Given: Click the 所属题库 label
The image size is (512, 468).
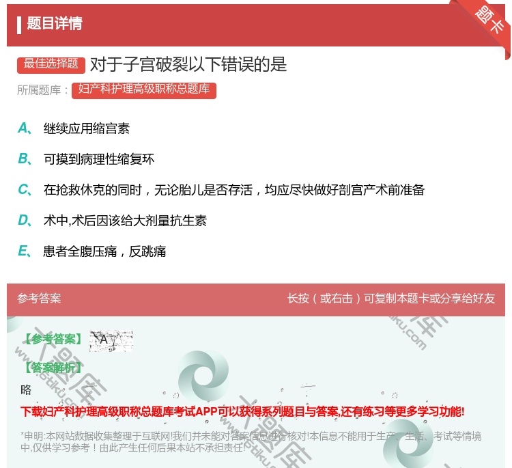Looking at the screenshot, I should tap(42, 90).
